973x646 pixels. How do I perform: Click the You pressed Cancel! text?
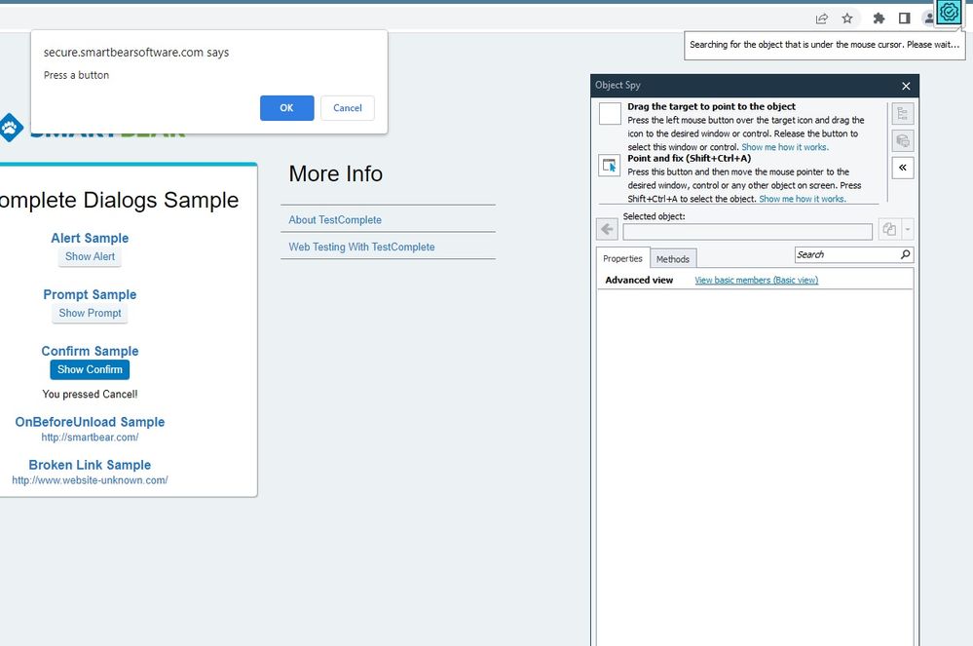tap(90, 394)
